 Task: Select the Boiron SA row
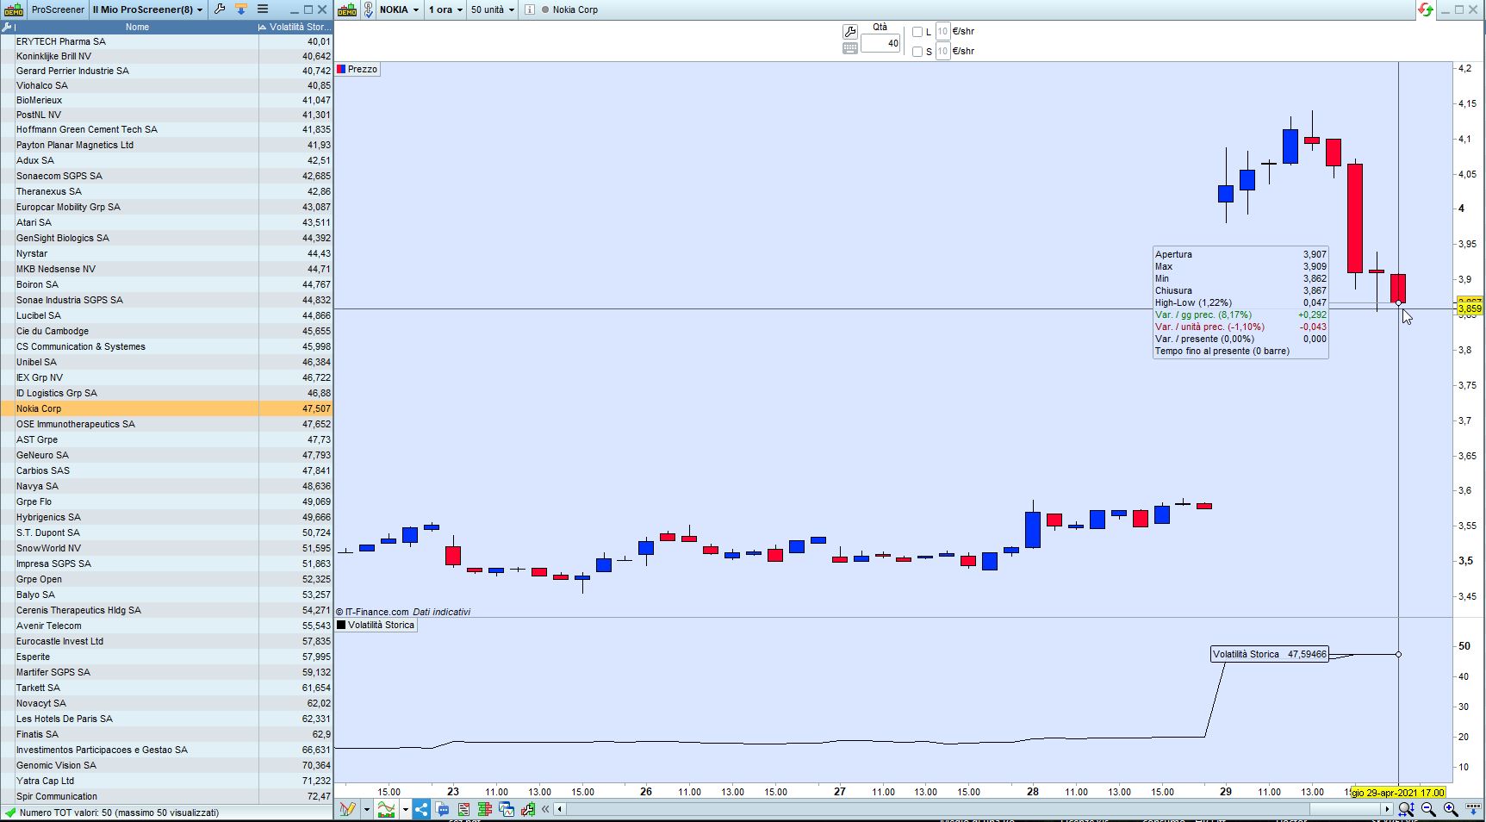(x=166, y=284)
